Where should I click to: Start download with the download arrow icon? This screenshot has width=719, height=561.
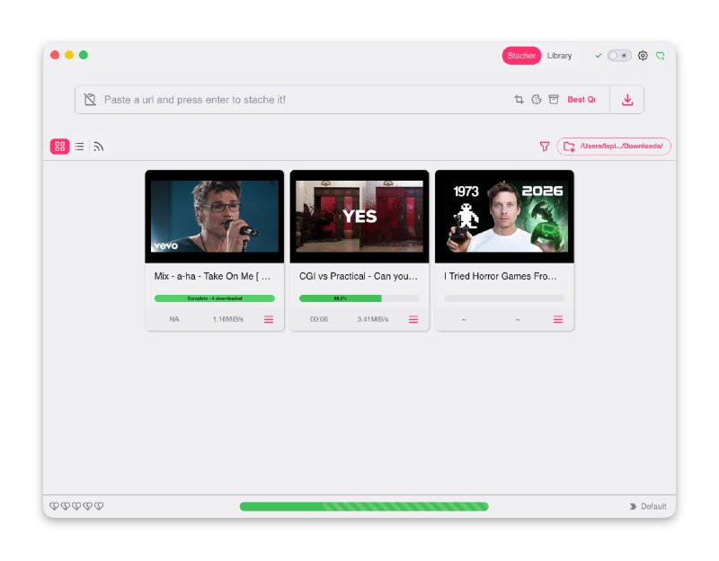click(x=627, y=100)
